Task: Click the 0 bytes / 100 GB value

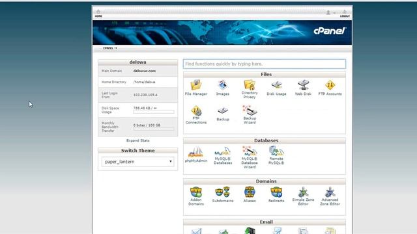Action: [x=147, y=125]
